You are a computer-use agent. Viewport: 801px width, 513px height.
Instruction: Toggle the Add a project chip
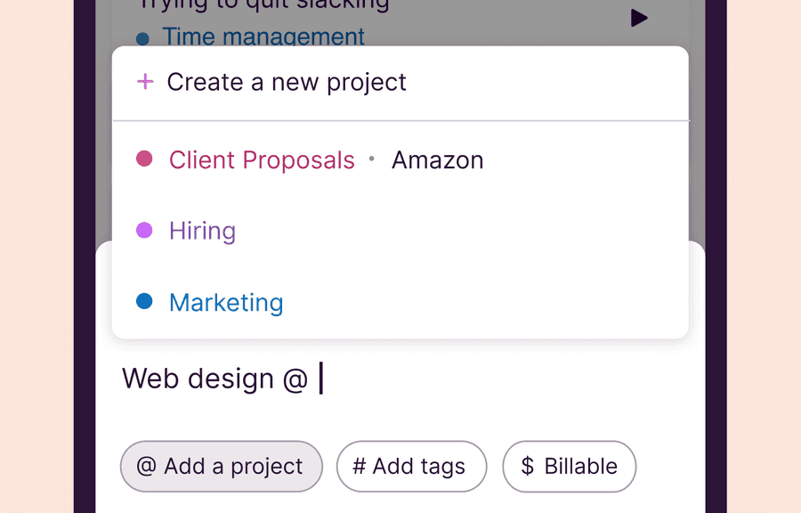click(221, 466)
